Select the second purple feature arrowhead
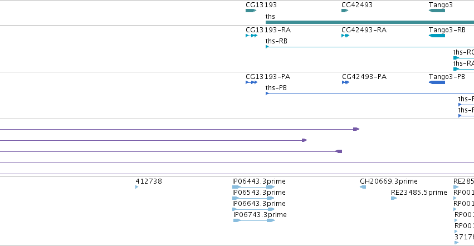474x246 pixels. click(x=305, y=140)
